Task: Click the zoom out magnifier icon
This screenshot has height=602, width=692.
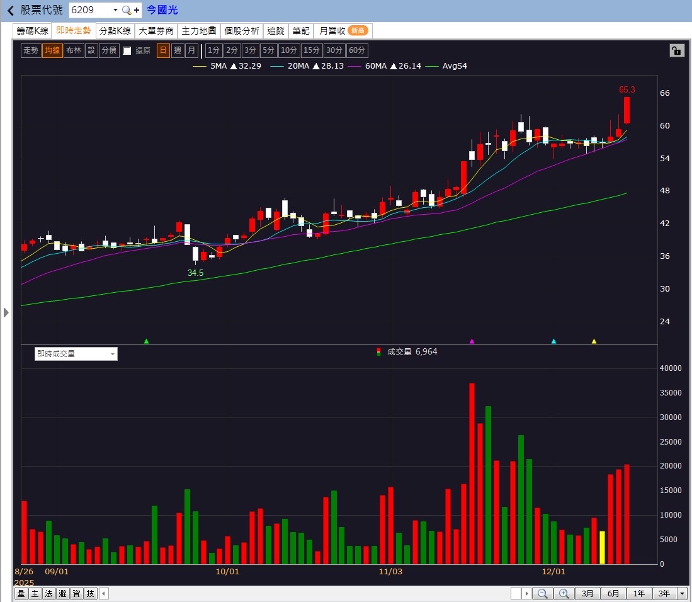Action: pos(542,594)
